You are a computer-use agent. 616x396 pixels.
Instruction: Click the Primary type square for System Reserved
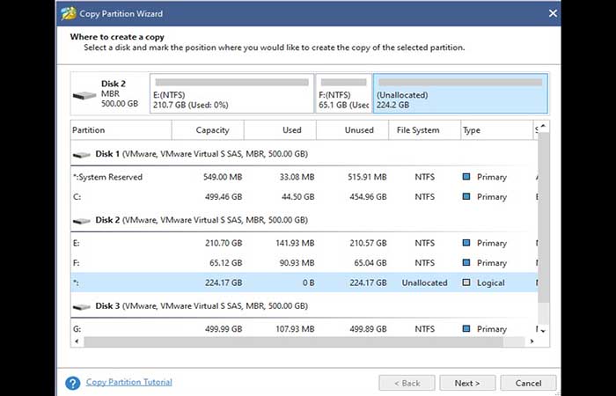(466, 177)
